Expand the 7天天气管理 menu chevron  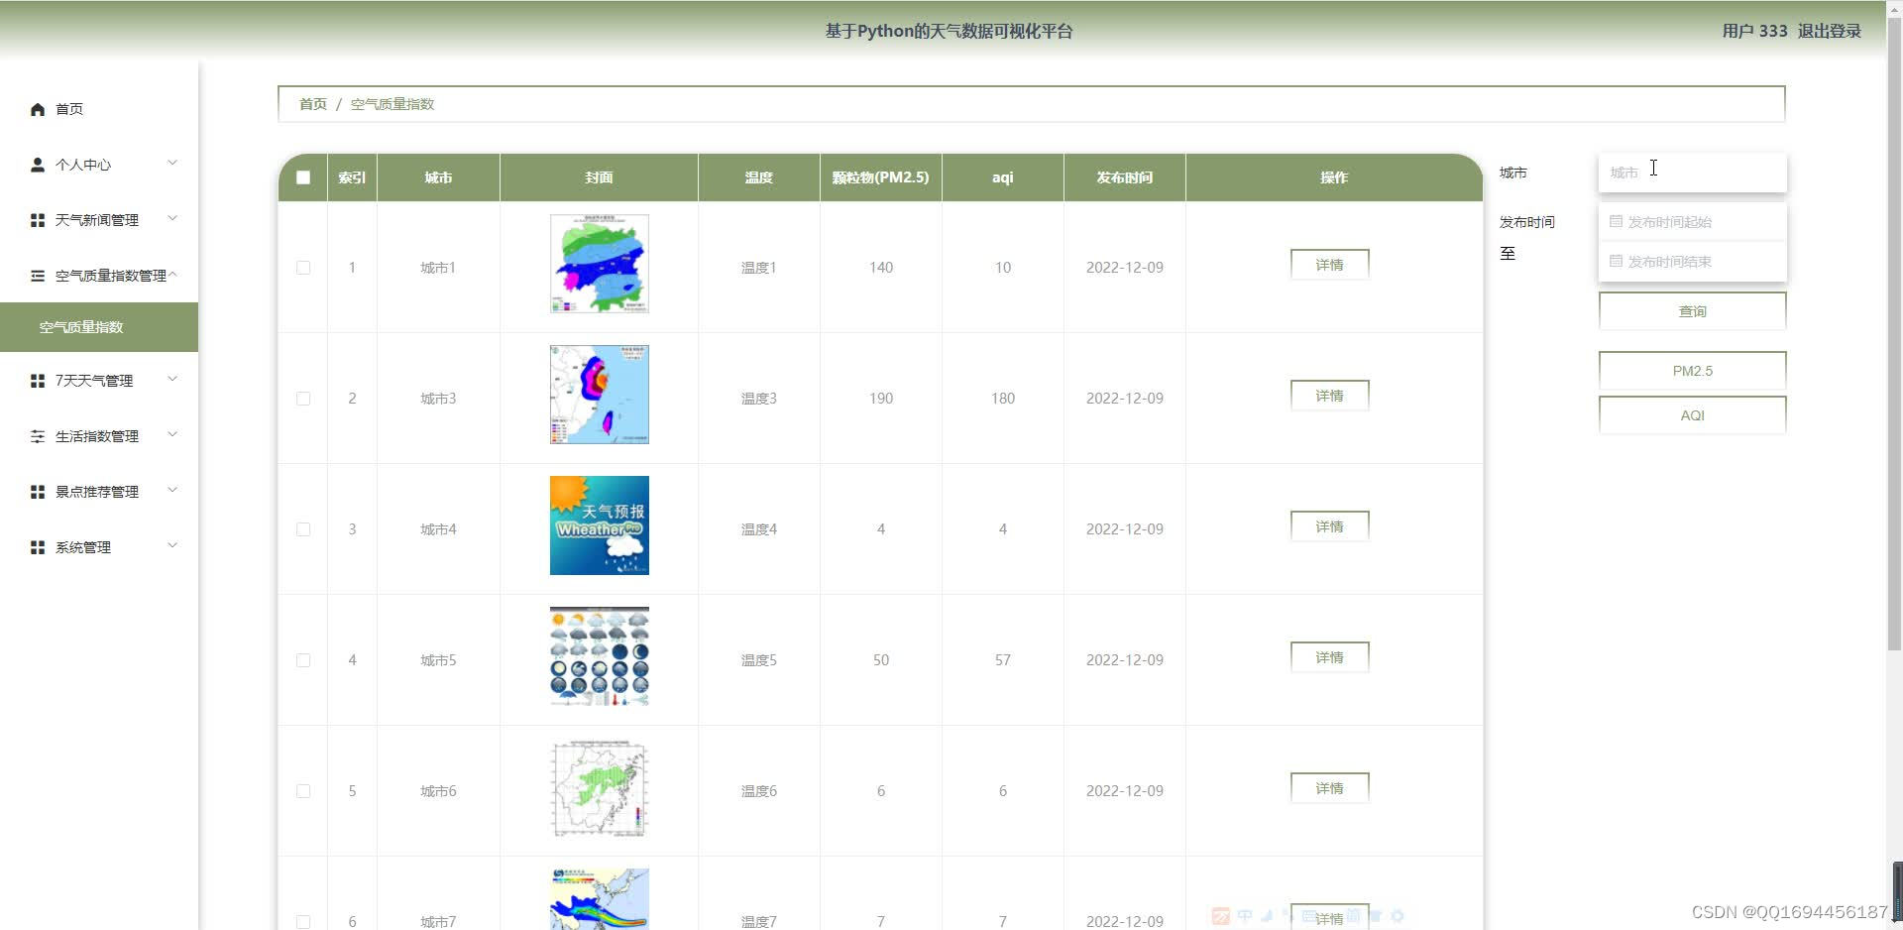172,379
